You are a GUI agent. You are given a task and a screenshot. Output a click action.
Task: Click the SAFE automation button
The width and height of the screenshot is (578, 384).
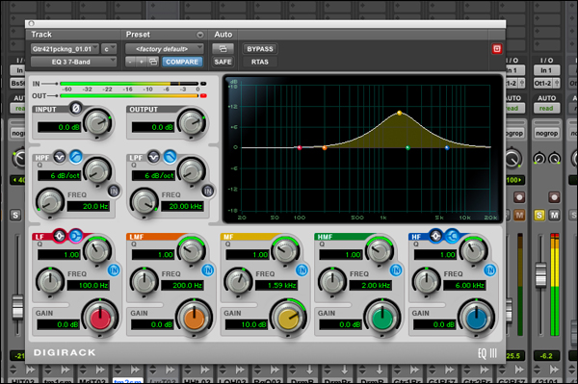pyautogui.click(x=223, y=62)
